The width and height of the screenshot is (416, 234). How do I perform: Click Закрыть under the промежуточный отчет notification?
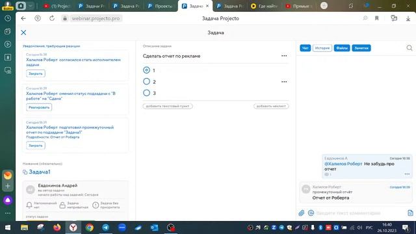pos(36,146)
